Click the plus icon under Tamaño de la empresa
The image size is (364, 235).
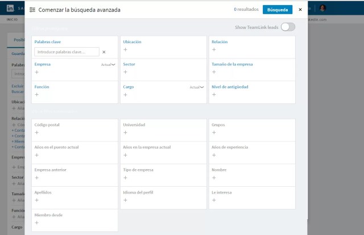pyautogui.click(x=214, y=72)
